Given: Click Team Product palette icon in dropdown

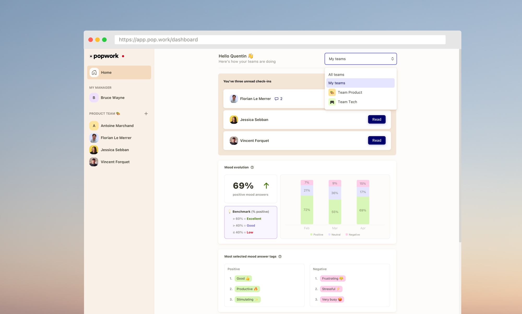Looking at the screenshot, I should click(x=332, y=92).
